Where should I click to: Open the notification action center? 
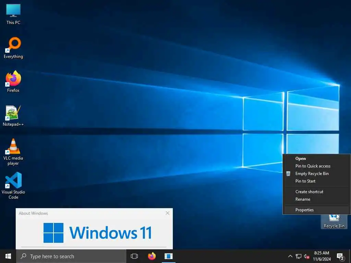[x=340, y=256]
